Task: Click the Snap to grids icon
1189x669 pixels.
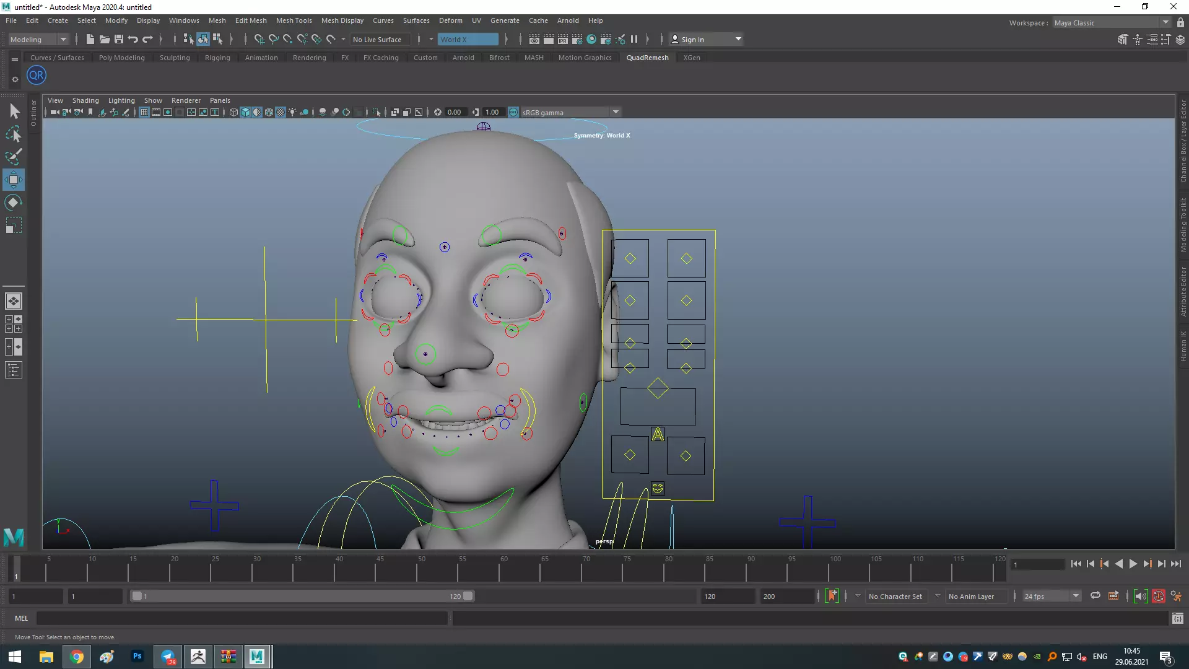Action: coord(259,39)
